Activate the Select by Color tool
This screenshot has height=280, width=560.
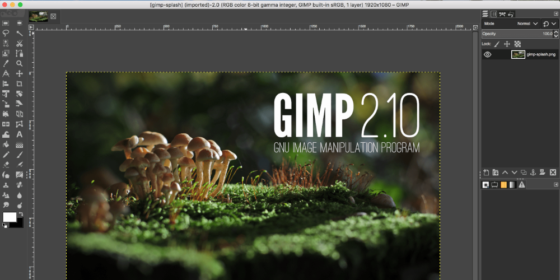click(x=6, y=44)
